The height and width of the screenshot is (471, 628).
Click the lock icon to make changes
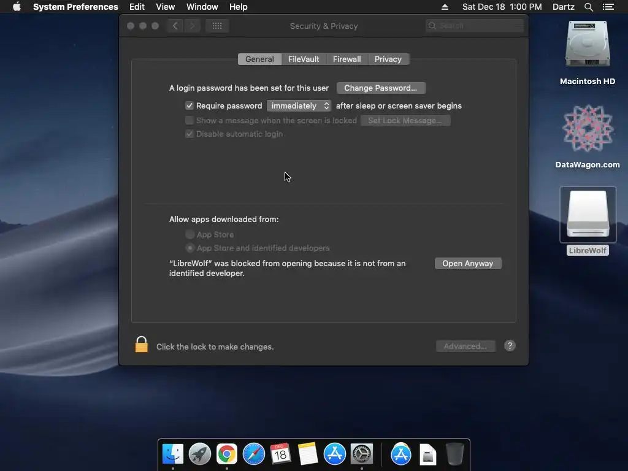tap(142, 345)
